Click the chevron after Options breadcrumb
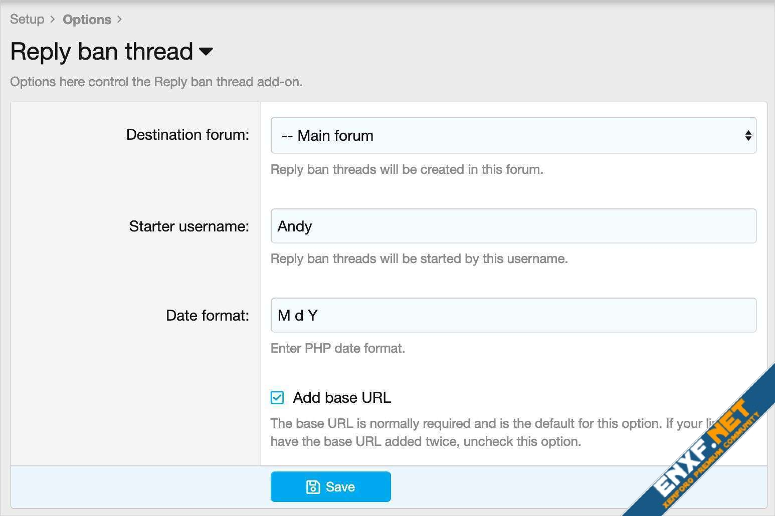 click(119, 20)
